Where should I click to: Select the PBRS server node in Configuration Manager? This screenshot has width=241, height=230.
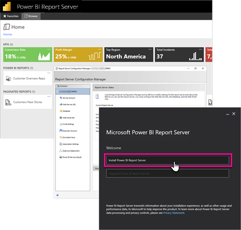pos(73,91)
